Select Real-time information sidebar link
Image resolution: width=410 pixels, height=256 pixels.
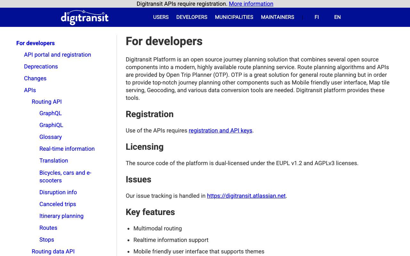point(67,149)
